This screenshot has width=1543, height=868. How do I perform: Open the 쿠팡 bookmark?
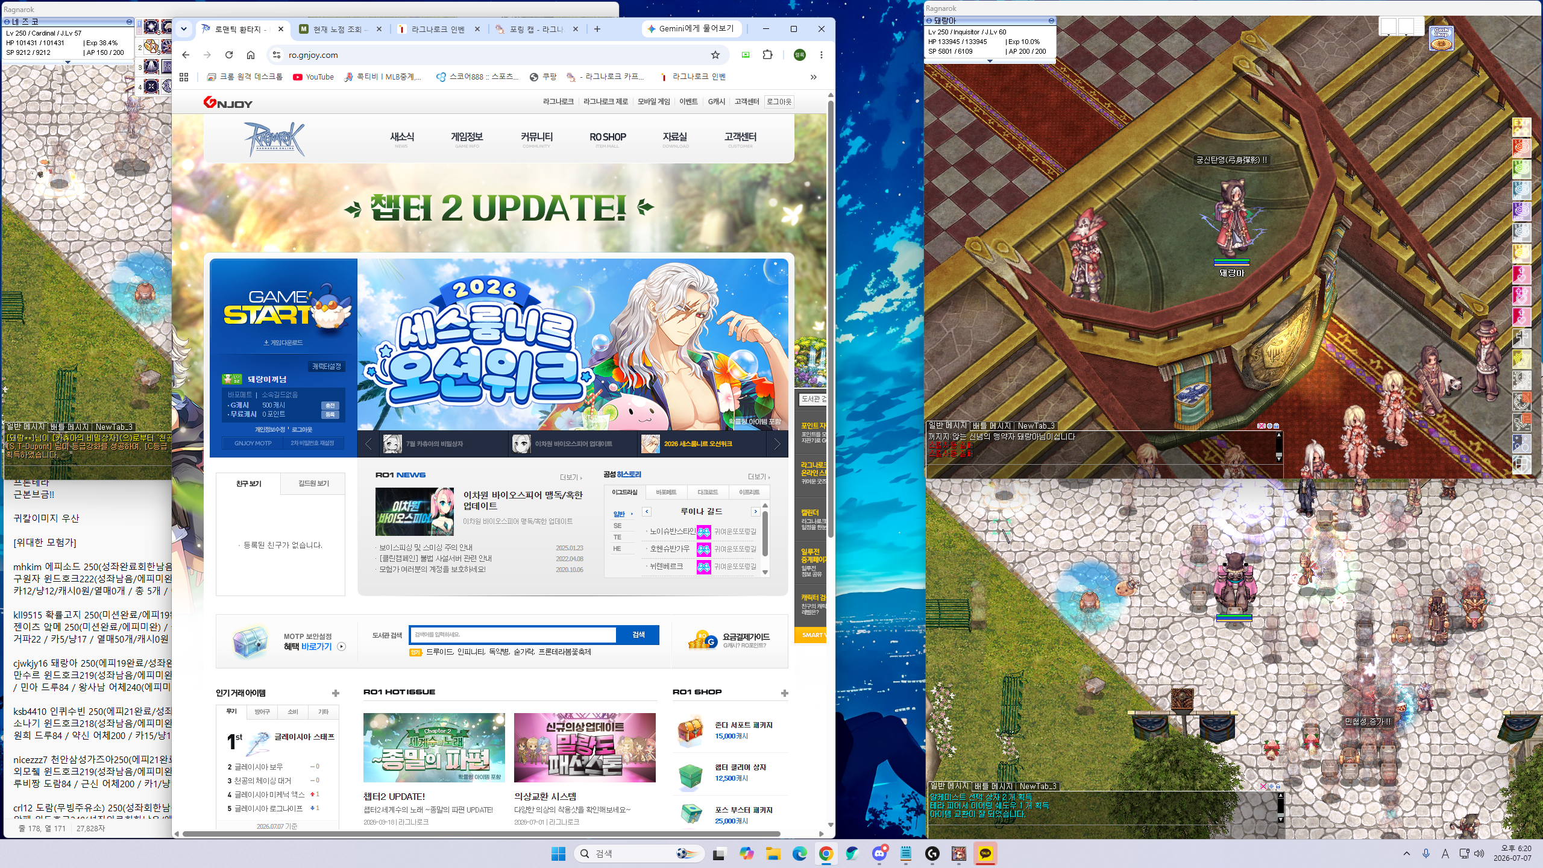(x=543, y=77)
